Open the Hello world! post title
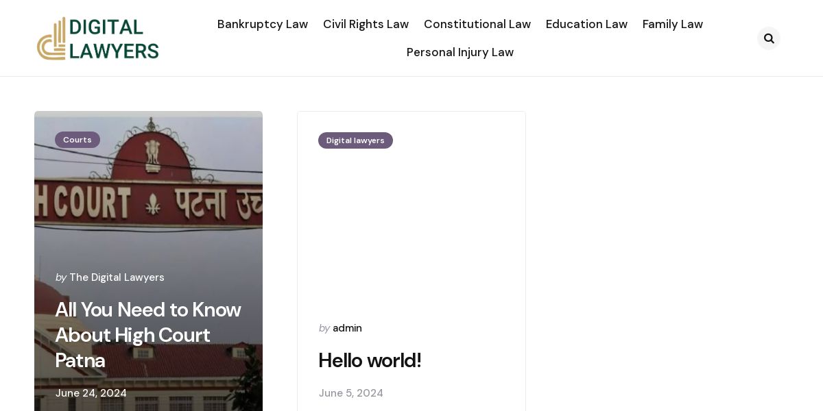The width and height of the screenshot is (823, 411). pos(370,360)
